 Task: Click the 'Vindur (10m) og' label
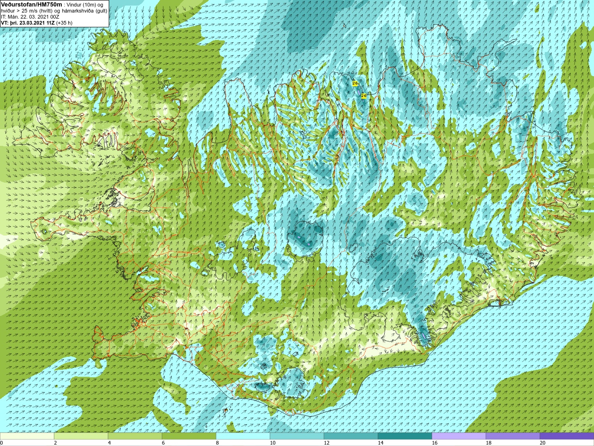point(85,5)
